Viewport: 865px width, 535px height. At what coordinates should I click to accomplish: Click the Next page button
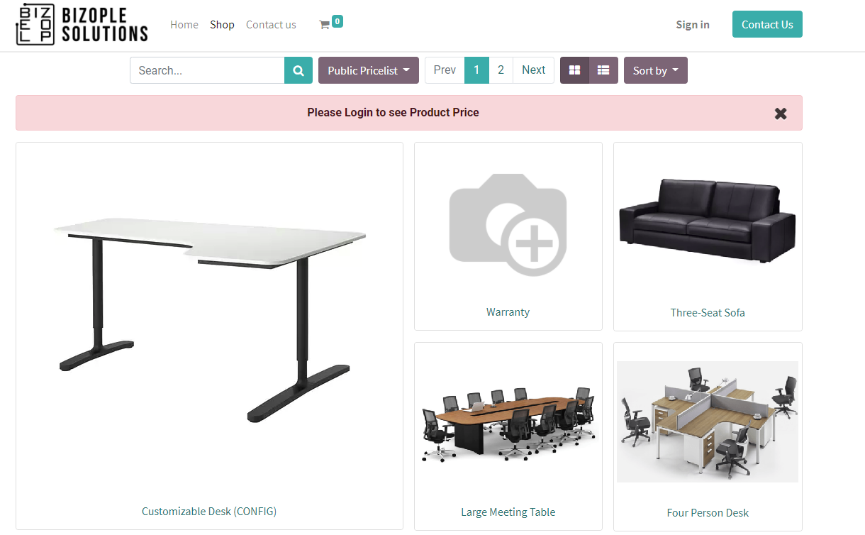[533, 70]
